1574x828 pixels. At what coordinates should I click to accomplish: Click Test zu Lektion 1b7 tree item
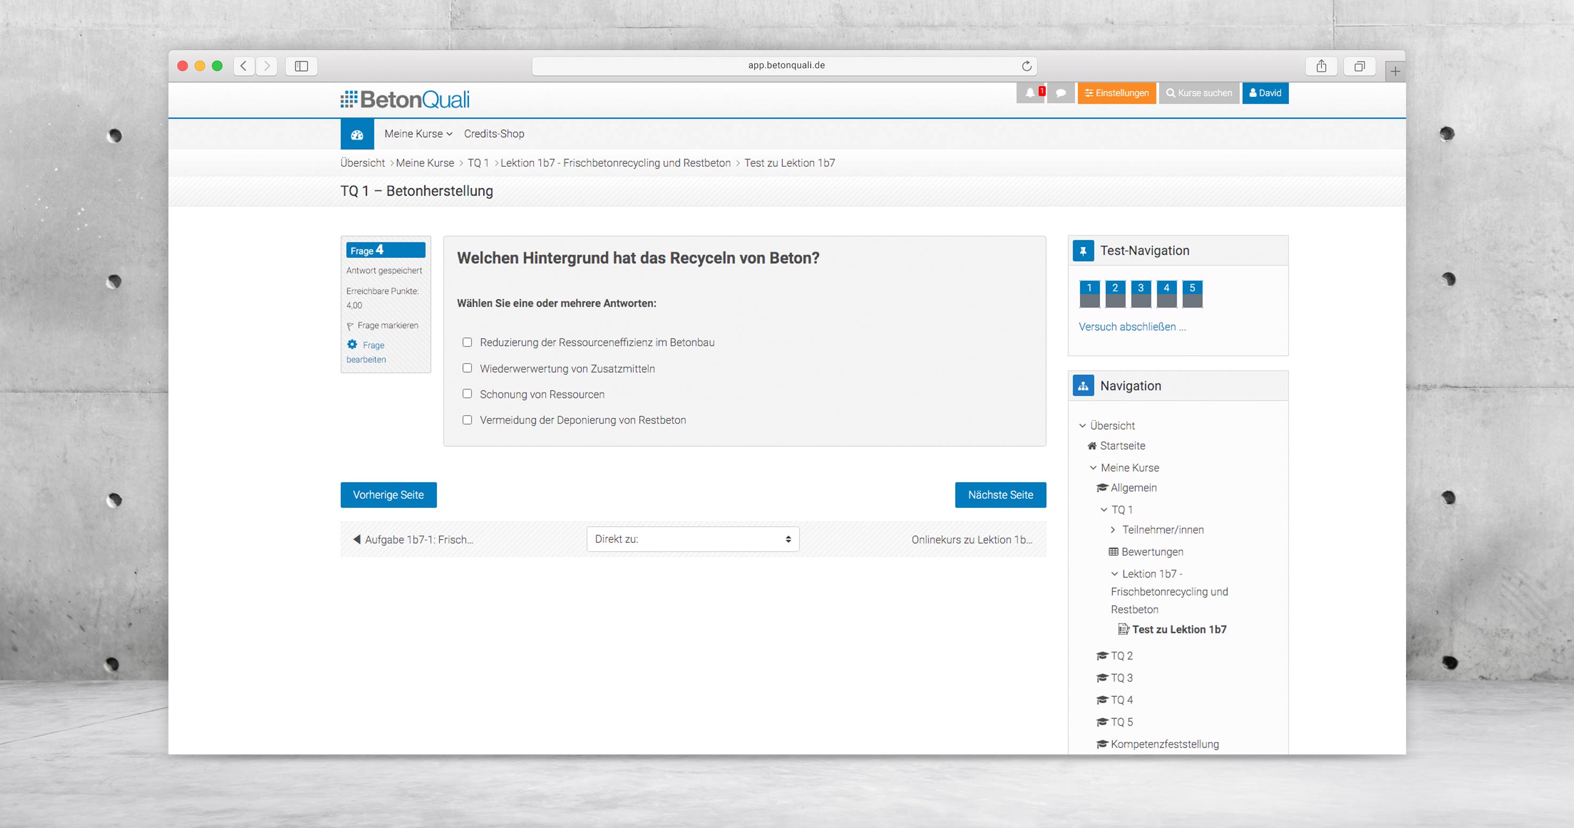click(1181, 629)
